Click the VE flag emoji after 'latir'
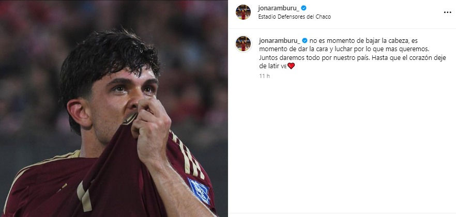This screenshot has width=456, height=217. [x=284, y=67]
